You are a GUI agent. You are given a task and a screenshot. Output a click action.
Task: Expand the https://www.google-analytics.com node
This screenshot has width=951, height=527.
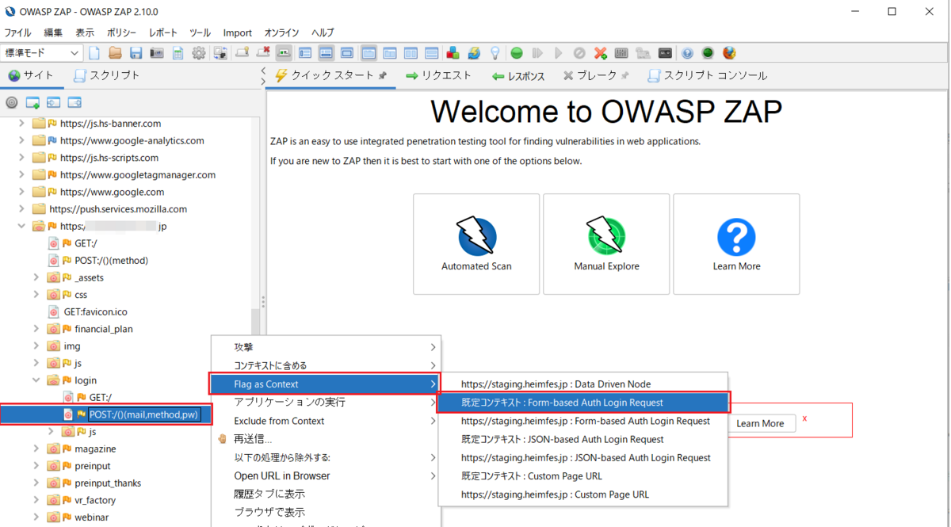21,140
